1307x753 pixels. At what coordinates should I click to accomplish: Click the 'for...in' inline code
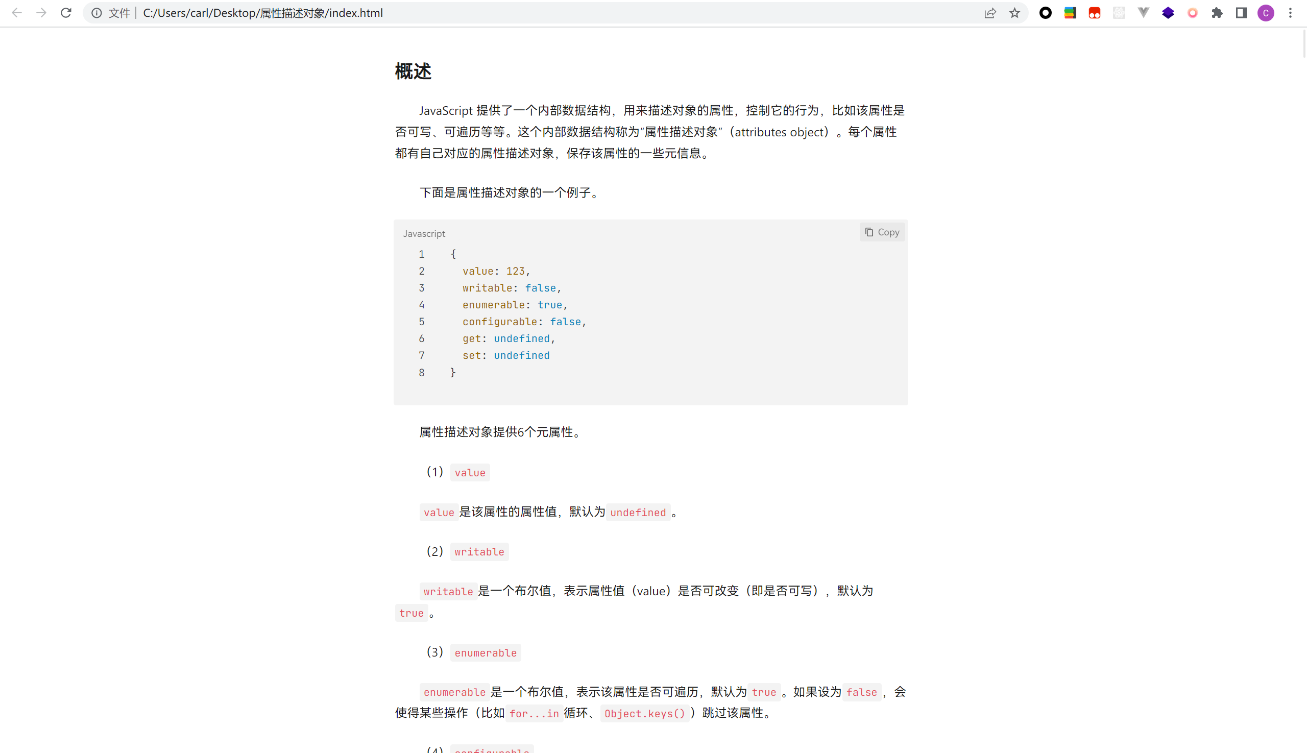click(x=534, y=714)
